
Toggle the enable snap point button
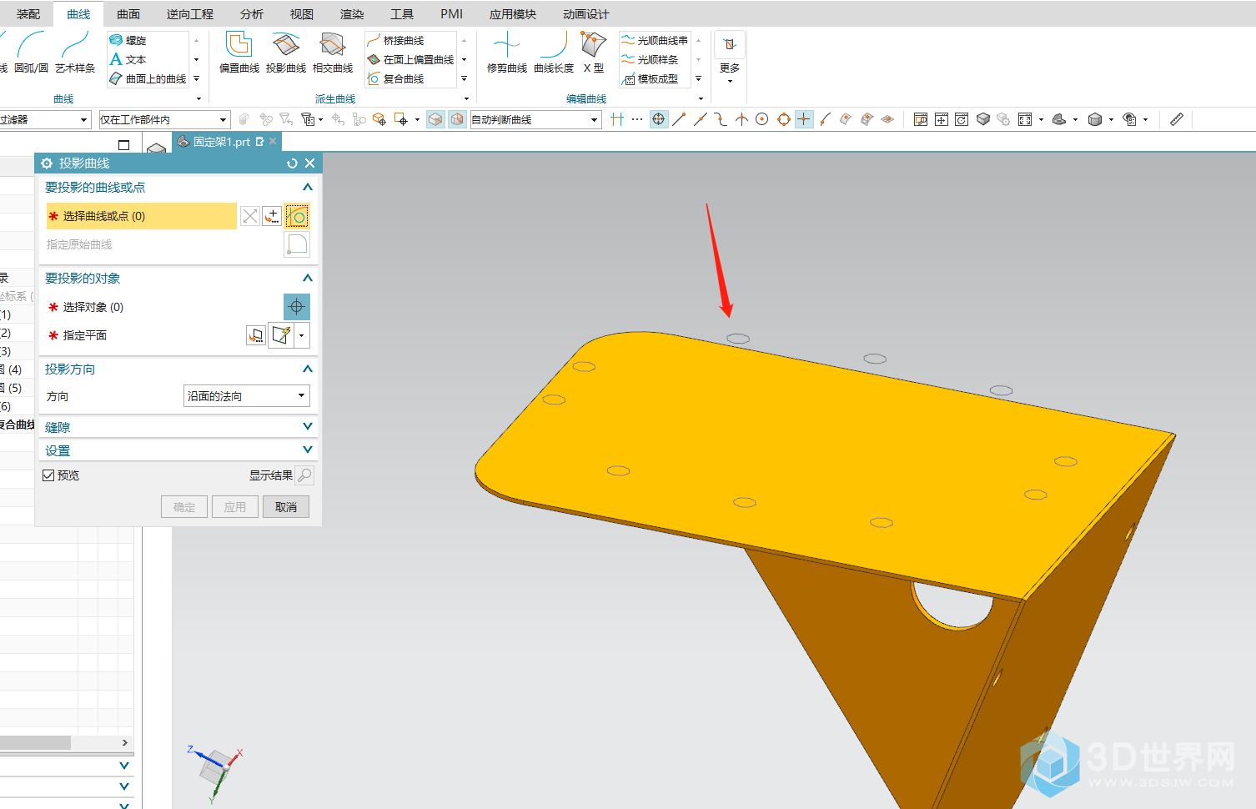(x=659, y=119)
